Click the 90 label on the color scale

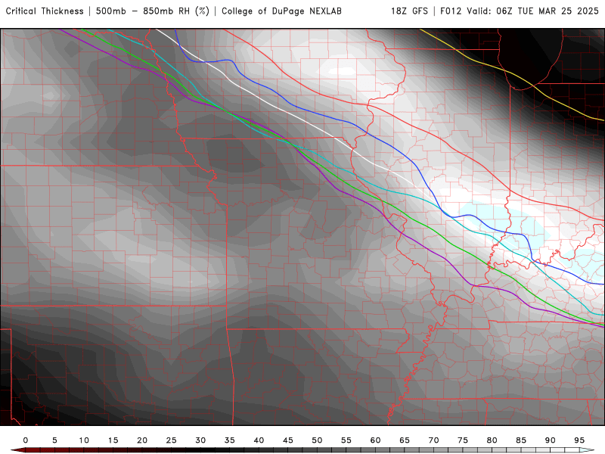[551, 440]
